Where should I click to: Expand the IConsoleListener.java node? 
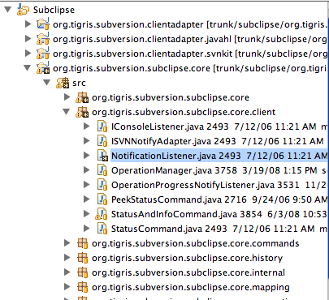point(86,126)
